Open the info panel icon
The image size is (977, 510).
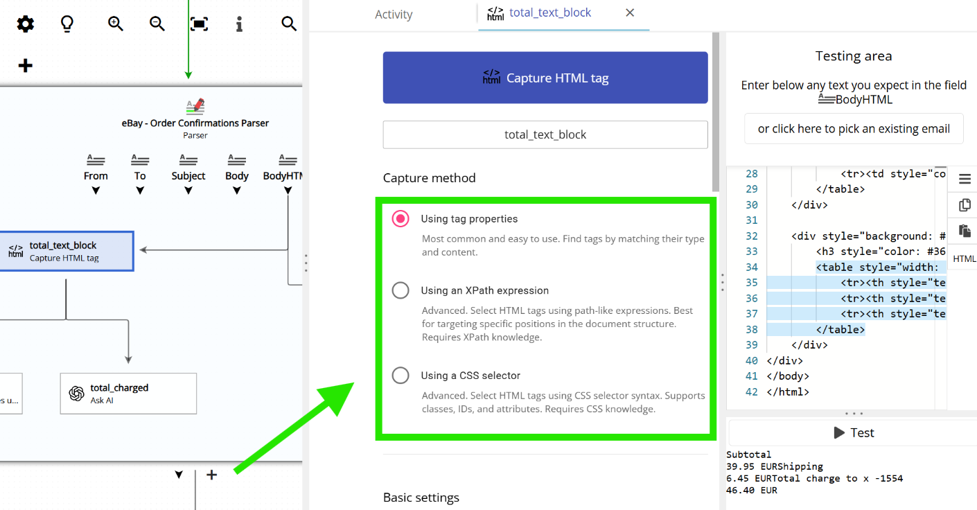[239, 24]
